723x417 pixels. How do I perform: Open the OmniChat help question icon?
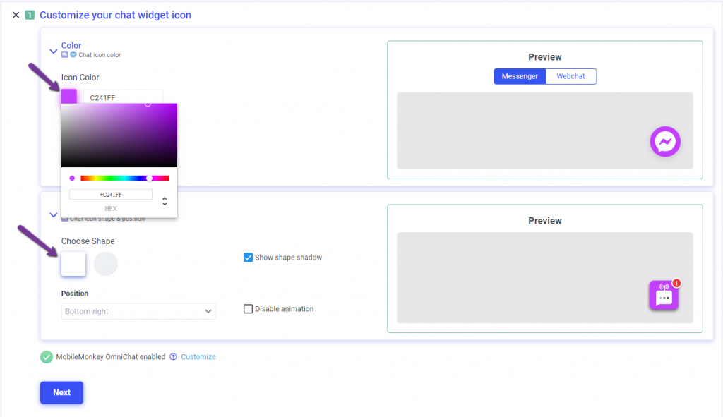(174, 356)
